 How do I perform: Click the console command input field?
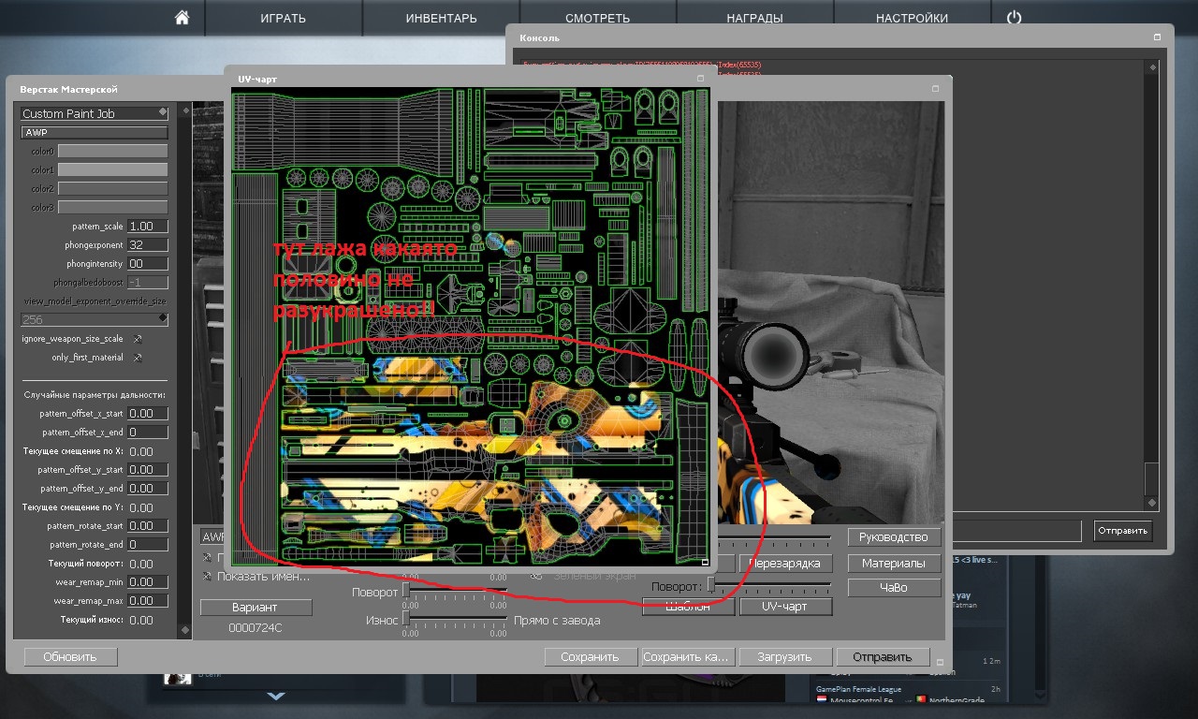click(x=1017, y=531)
